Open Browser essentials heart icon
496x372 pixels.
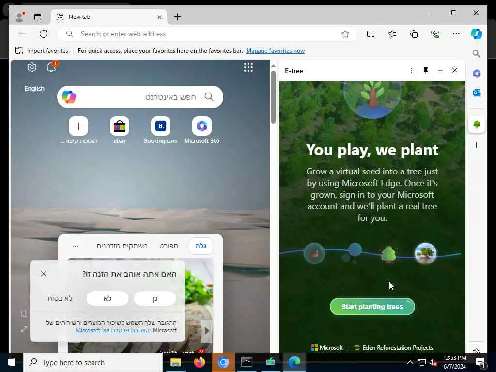[x=435, y=34]
